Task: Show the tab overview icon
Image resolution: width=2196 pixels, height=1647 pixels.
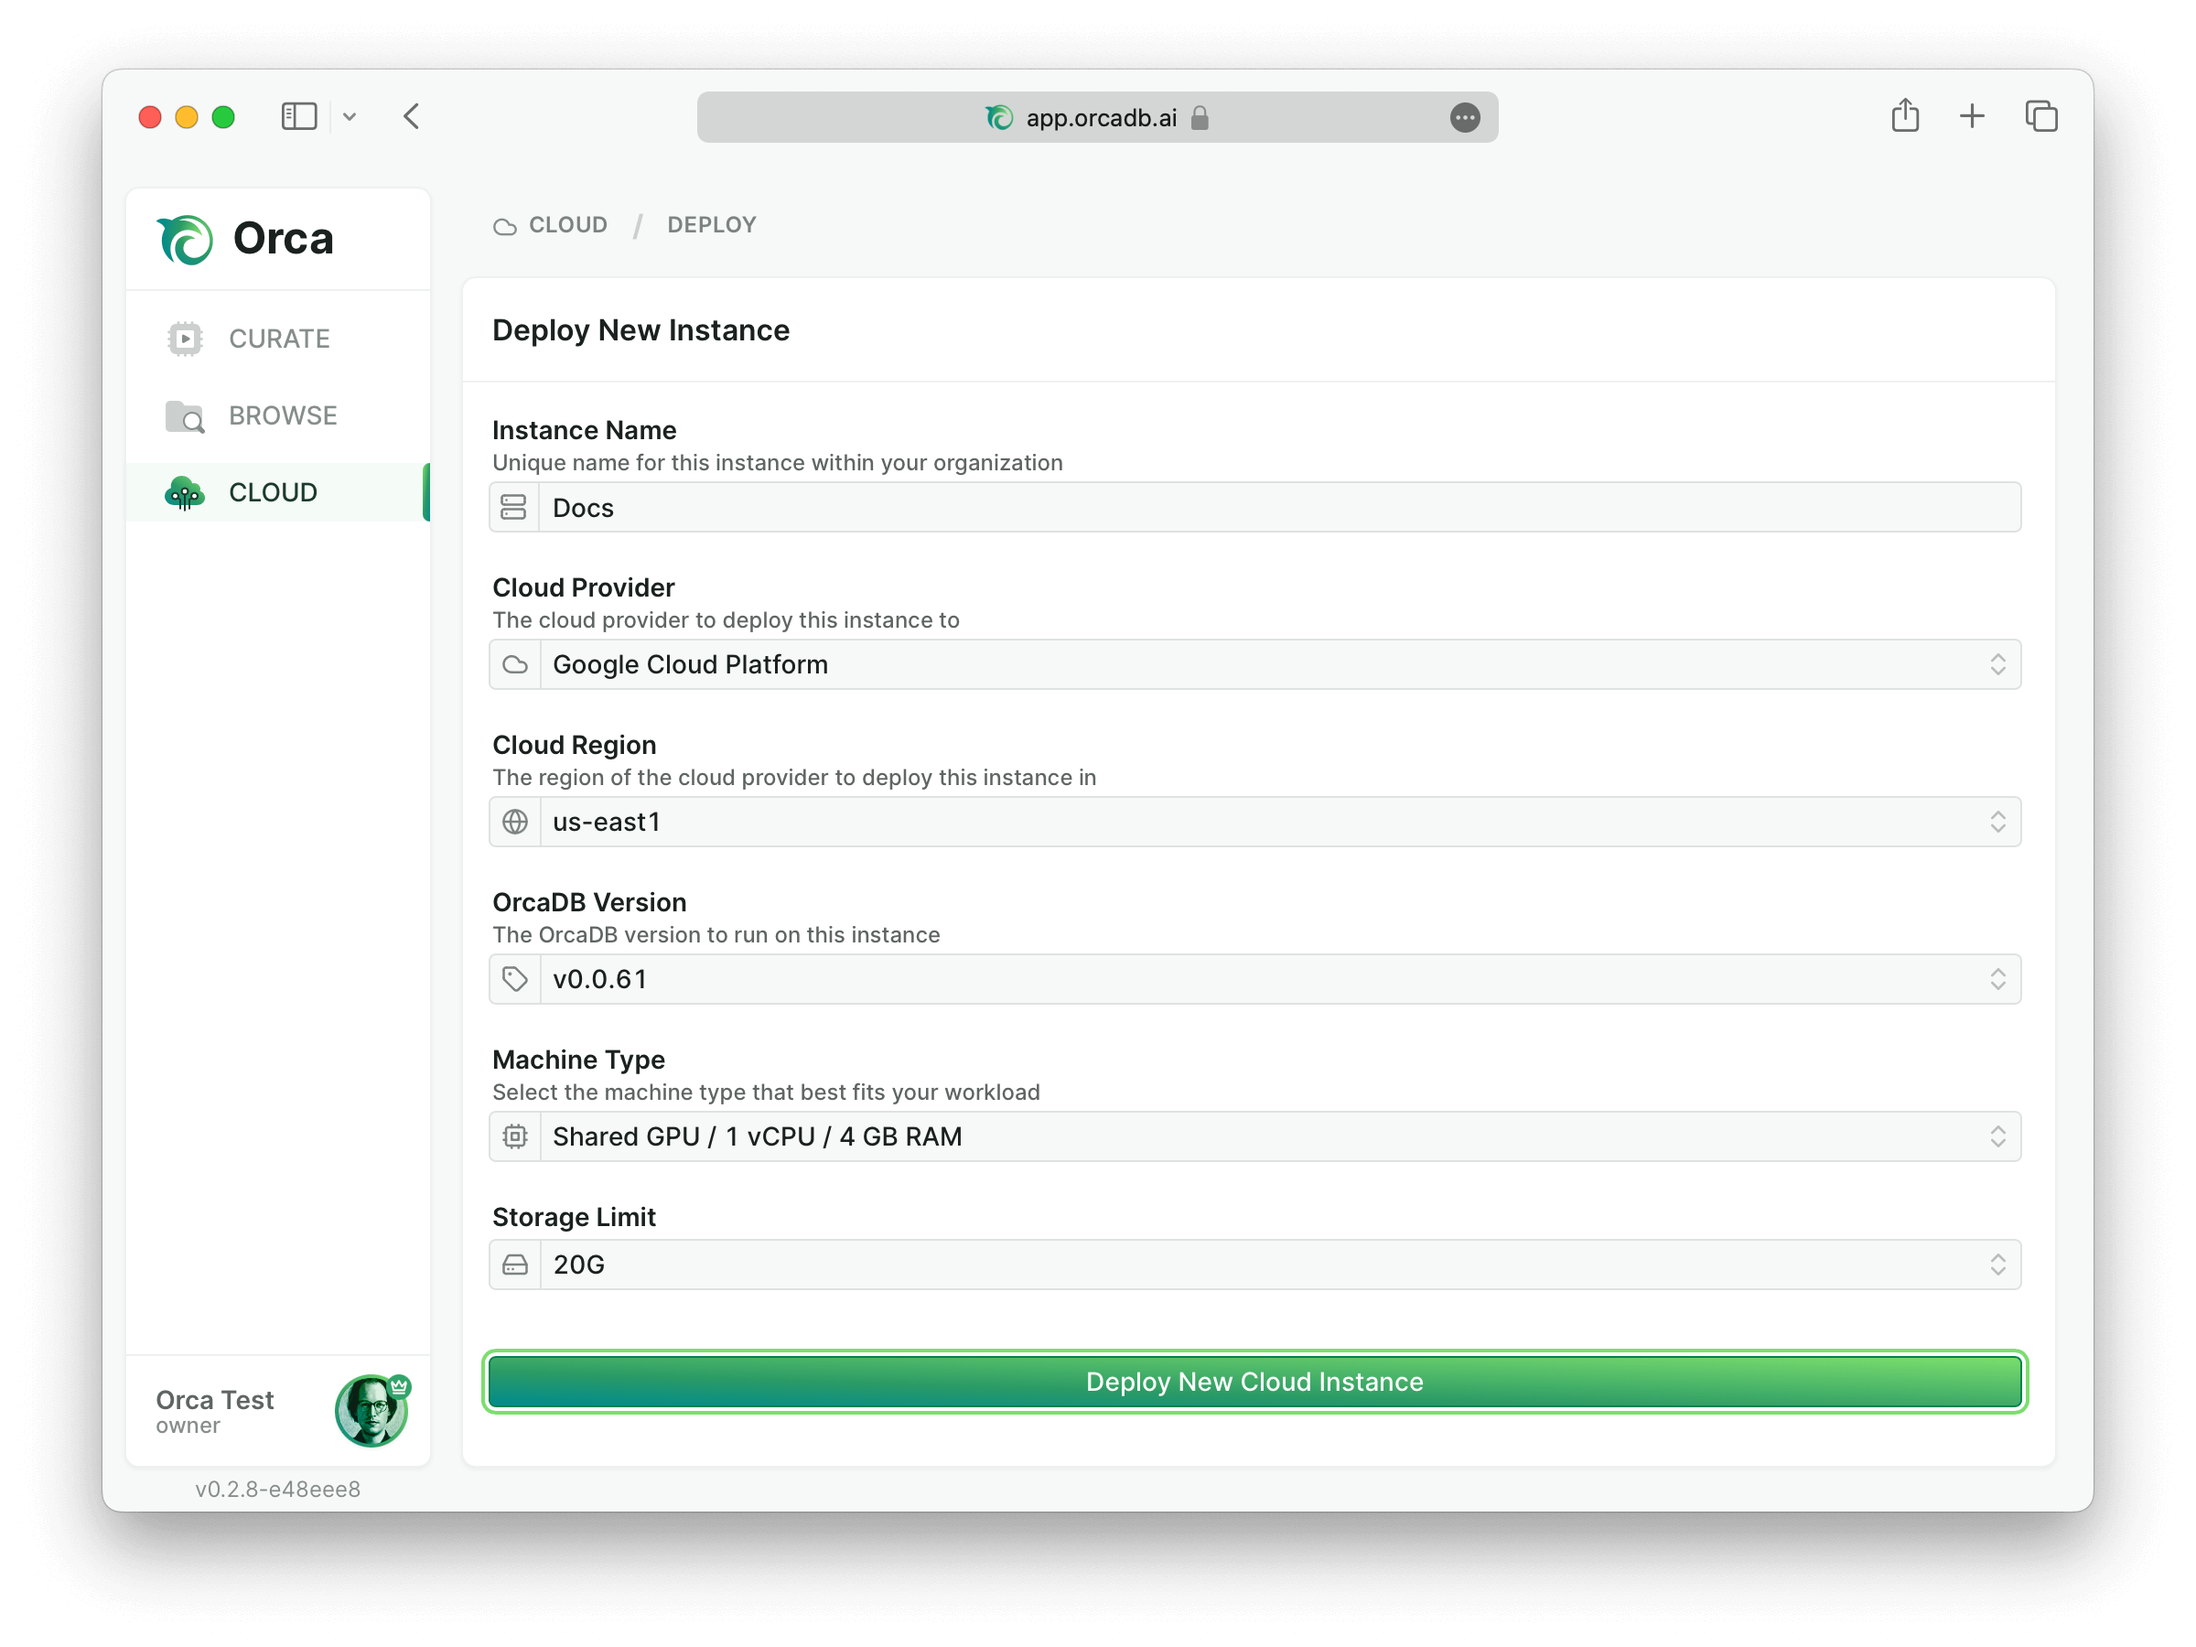Action: [2041, 116]
